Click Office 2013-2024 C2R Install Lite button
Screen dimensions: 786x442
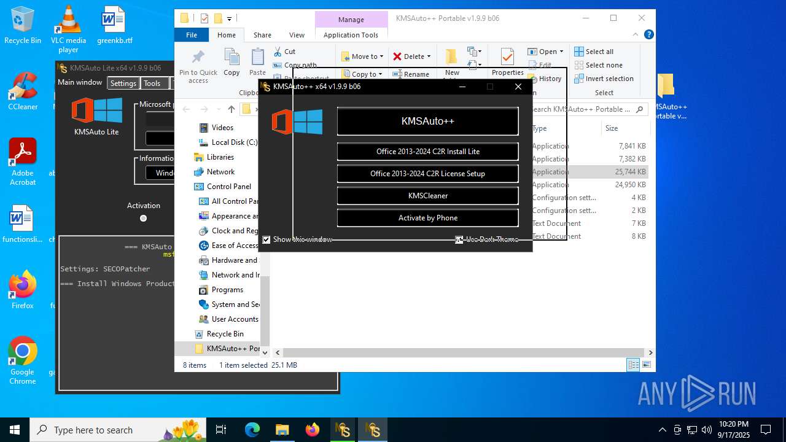pos(427,151)
